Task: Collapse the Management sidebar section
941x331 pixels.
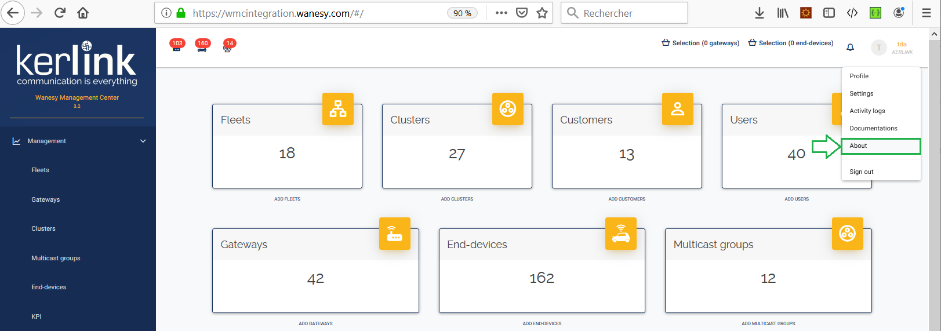Action: (x=143, y=141)
